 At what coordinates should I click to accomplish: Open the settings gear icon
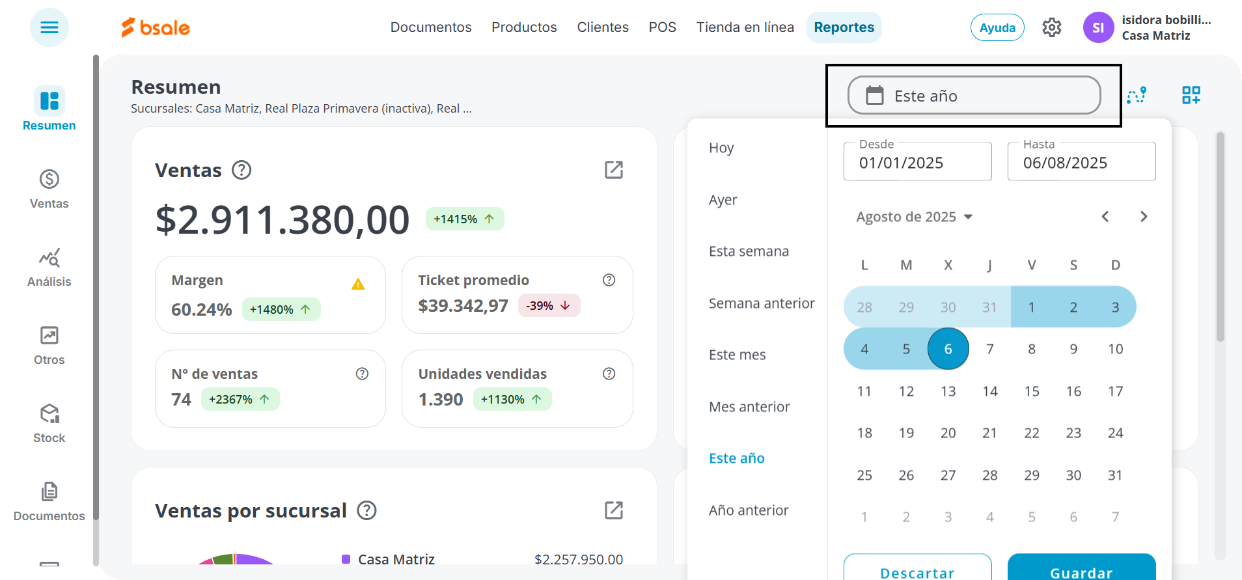tap(1051, 27)
